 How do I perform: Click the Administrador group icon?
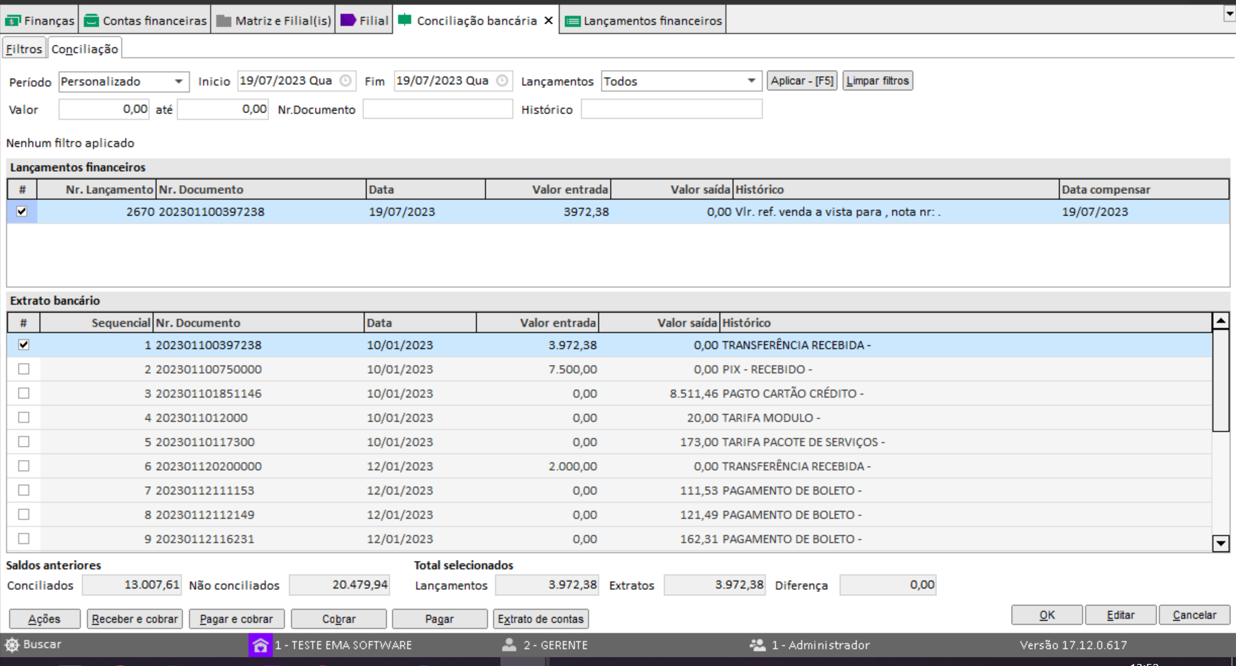pos(757,644)
